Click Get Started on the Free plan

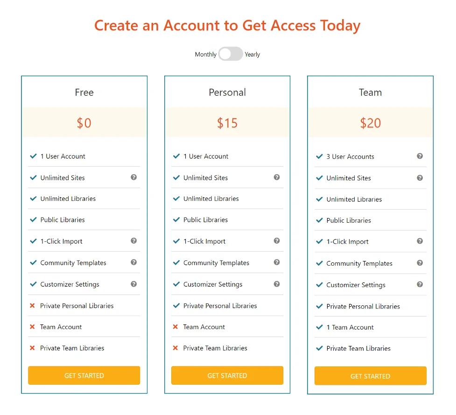(84, 375)
